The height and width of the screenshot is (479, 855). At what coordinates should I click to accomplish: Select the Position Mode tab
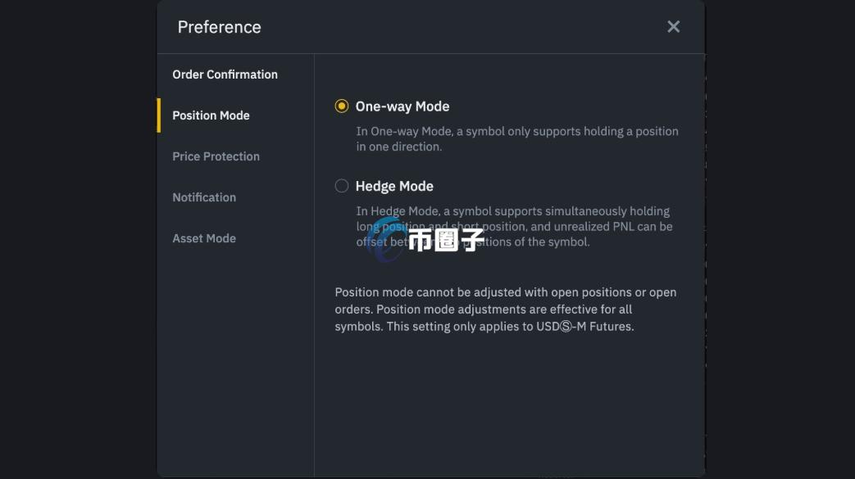coord(211,115)
